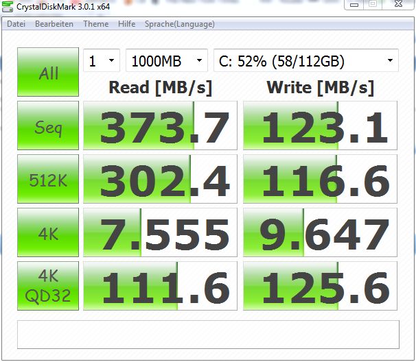Start the 512K benchmark test

tap(48, 179)
